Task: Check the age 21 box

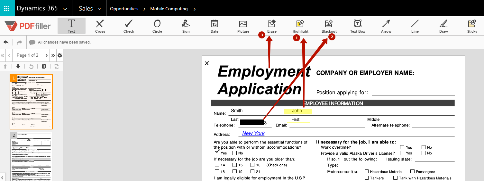Action: pos(252,171)
